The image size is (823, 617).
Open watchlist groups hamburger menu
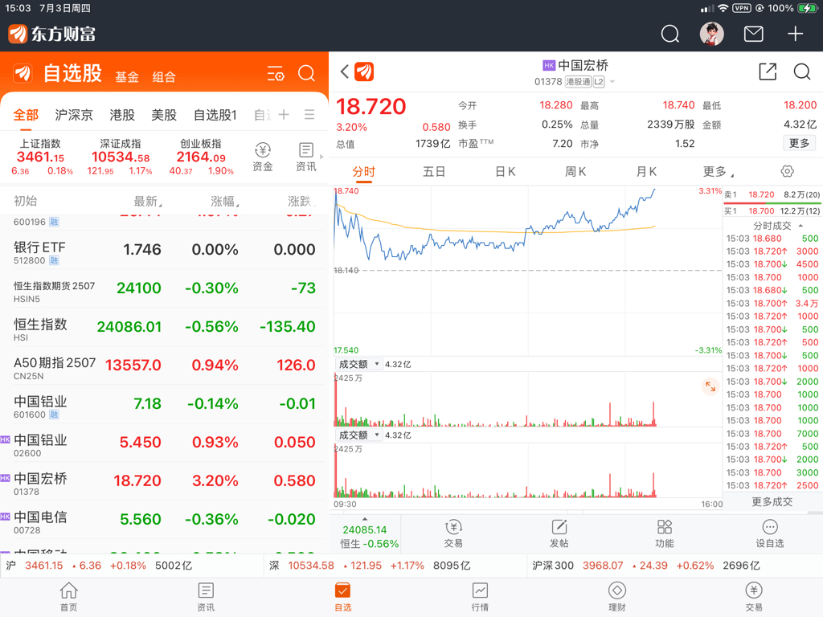(309, 114)
